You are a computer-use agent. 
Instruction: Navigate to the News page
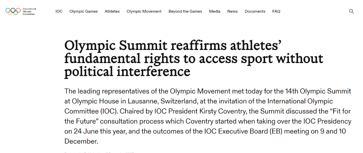point(233,11)
